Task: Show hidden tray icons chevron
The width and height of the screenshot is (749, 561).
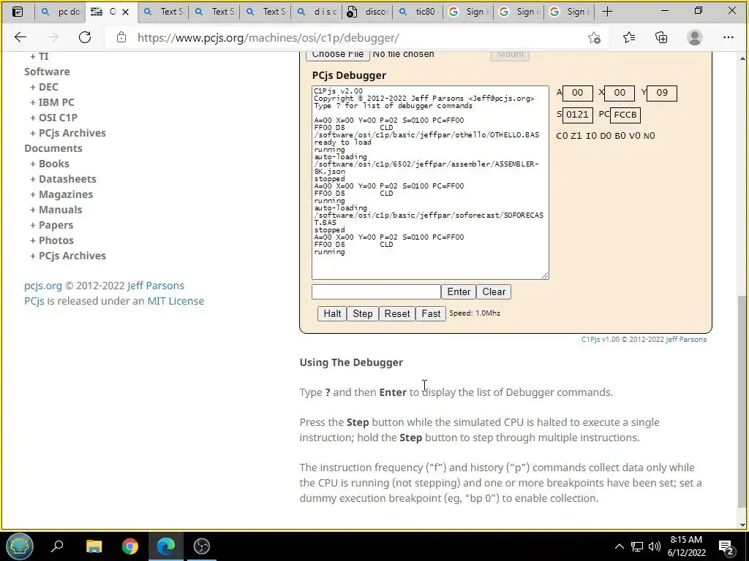Action: [619, 546]
